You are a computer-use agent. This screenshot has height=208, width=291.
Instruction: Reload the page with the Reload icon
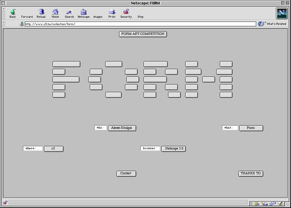[x=41, y=12]
